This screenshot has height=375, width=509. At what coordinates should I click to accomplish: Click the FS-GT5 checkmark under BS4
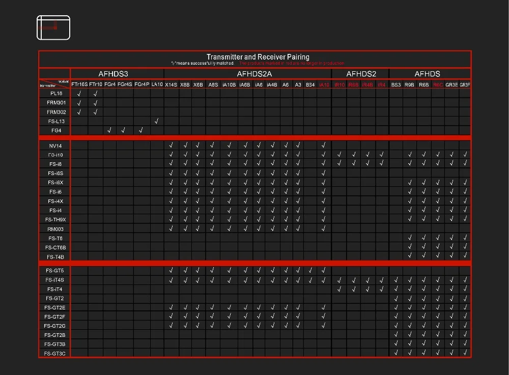coord(310,270)
